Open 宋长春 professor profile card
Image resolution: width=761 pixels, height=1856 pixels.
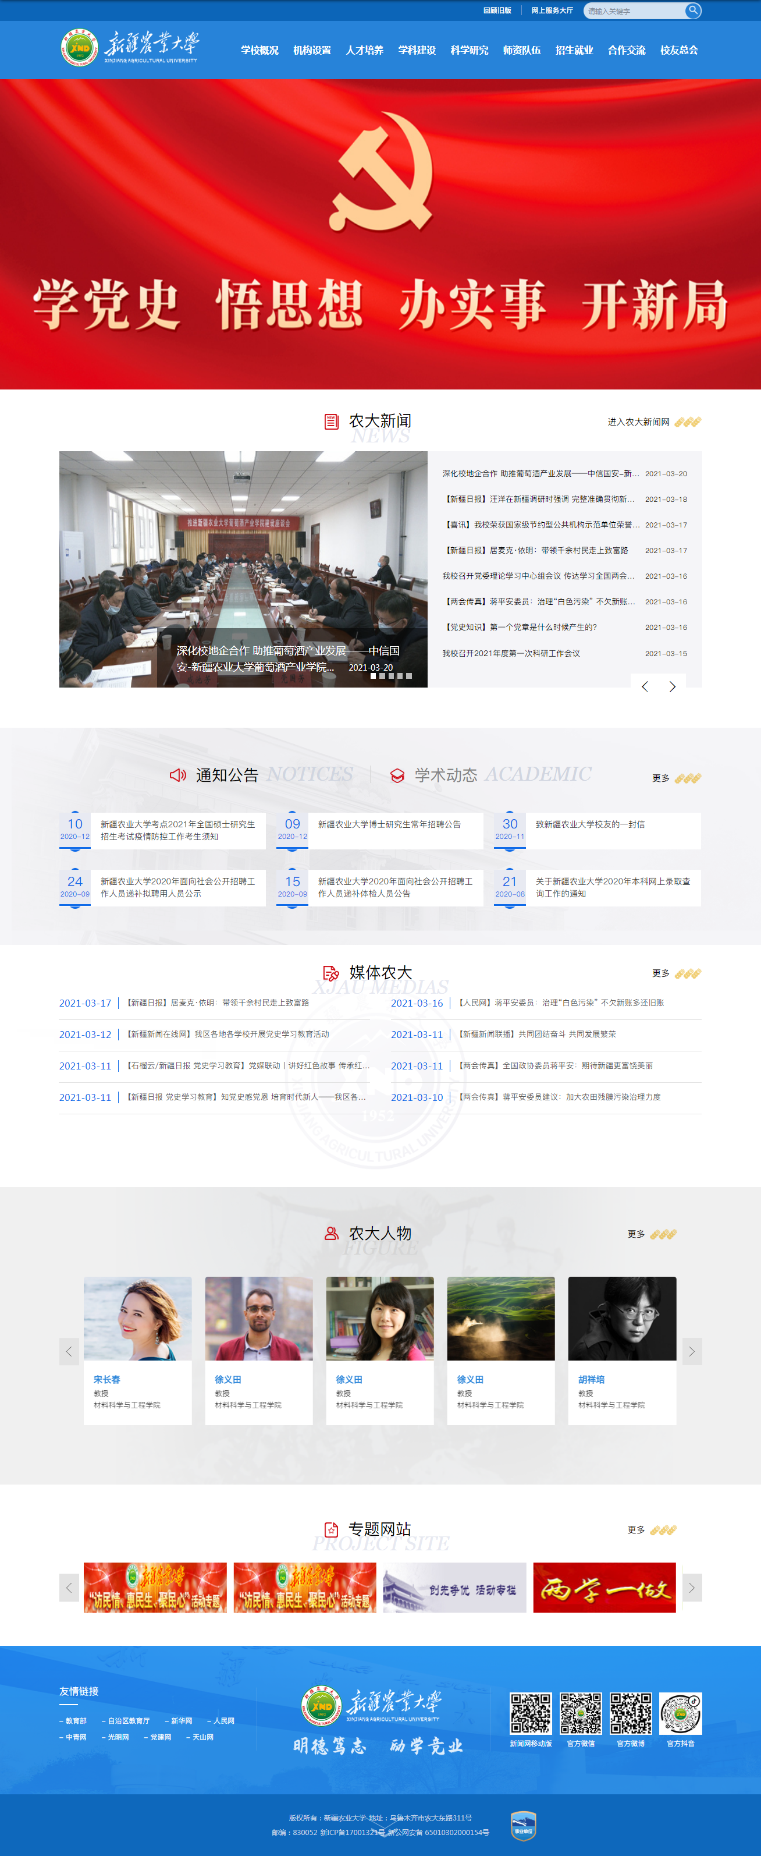pos(137,1350)
